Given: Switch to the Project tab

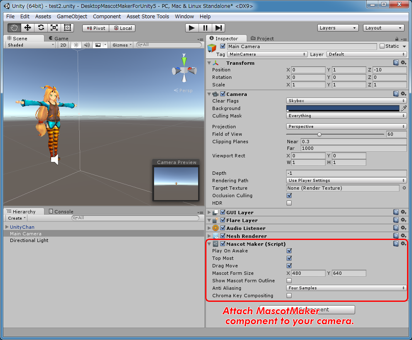Looking at the screenshot, I should 262,39.
